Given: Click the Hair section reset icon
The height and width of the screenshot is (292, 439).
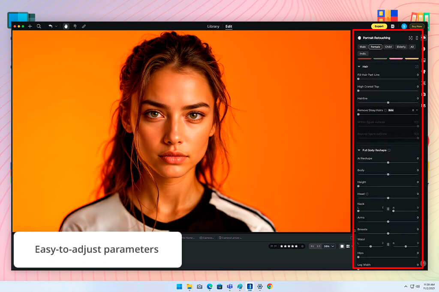Looking at the screenshot, I should click(x=417, y=67).
